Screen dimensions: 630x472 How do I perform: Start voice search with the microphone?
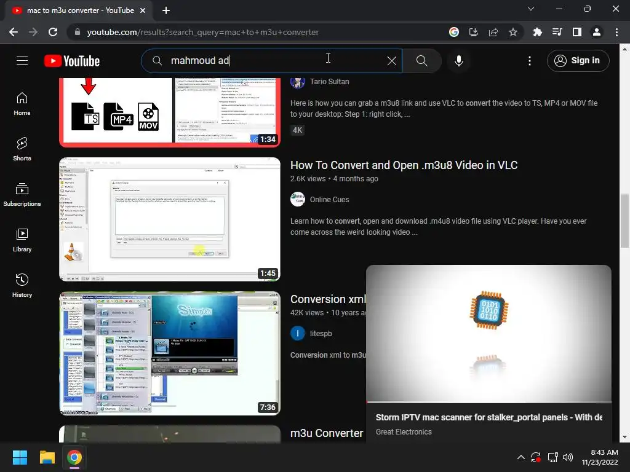tap(459, 61)
